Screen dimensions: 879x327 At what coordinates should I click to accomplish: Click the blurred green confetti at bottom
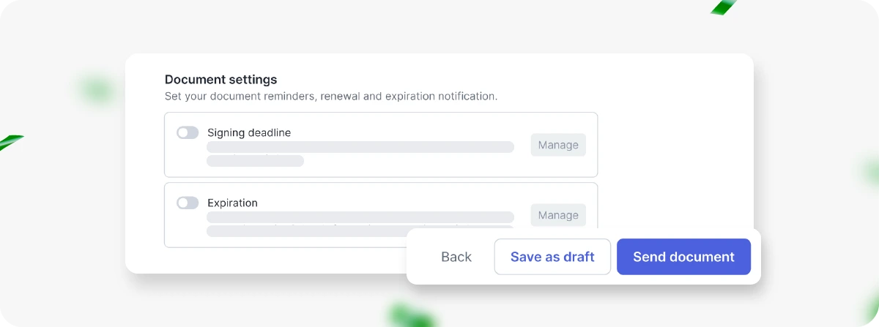coord(410,316)
